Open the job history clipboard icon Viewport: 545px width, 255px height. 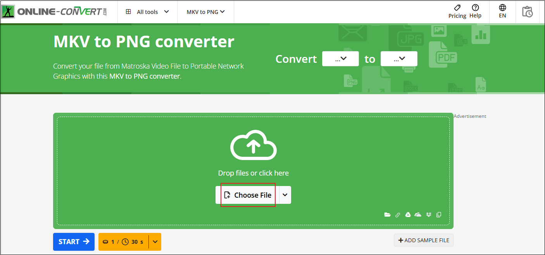528,12
